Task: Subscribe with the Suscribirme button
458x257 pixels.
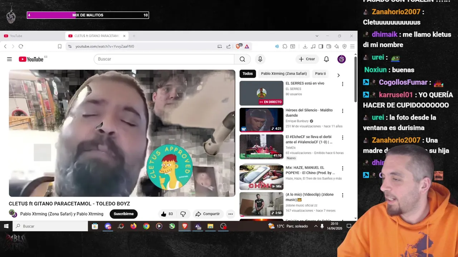Action: pyautogui.click(x=123, y=214)
